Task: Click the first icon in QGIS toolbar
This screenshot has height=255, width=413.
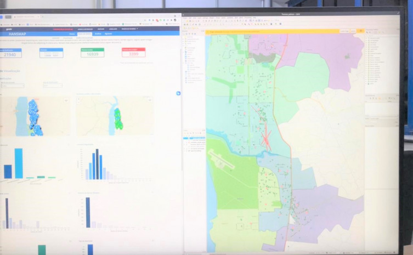Action: point(185,22)
